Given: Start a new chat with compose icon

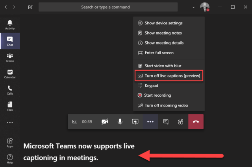Looking at the screenshot, I should click(30, 7).
